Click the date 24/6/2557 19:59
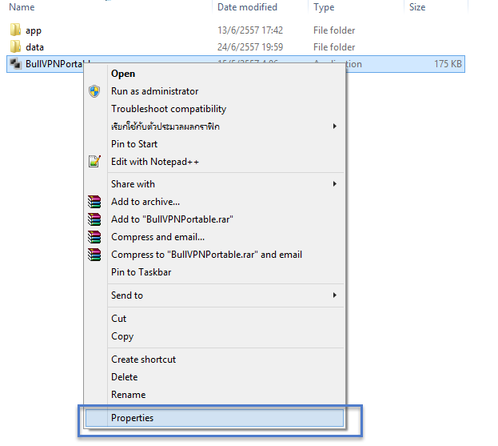498x446 pixels. click(250, 47)
